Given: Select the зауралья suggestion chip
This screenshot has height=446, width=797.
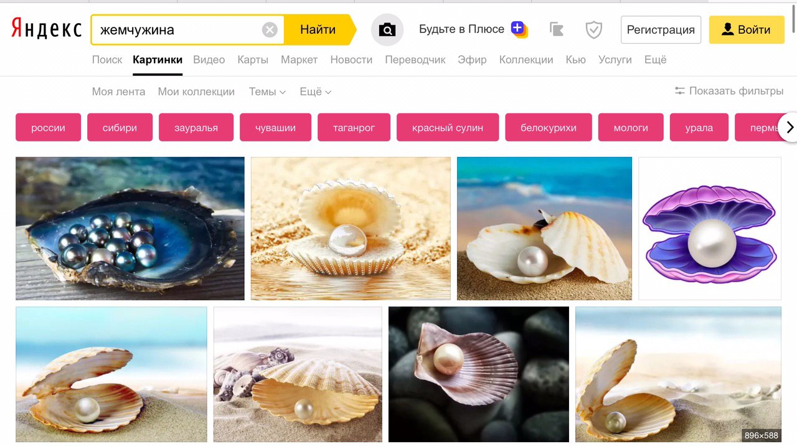Looking at the screenshot, I should pyautogui.click(x=196, y=128).
